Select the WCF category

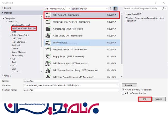(x=14, y=69)
